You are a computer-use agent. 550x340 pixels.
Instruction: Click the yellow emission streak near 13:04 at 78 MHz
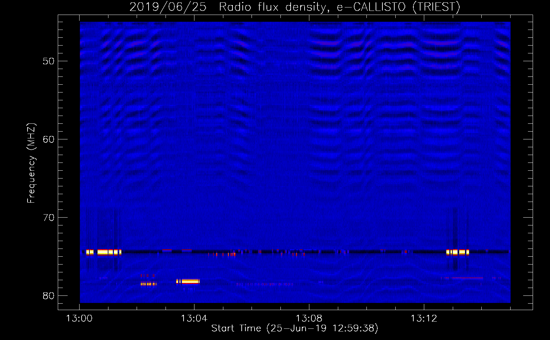(188, 281)
